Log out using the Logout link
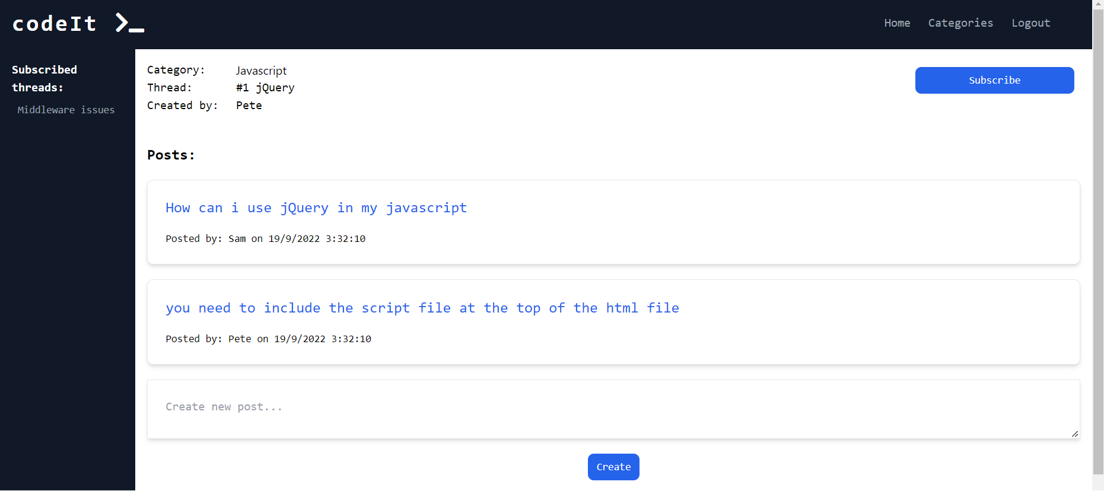Viewport: 1104px width, 491px height. coord(1030,23)
